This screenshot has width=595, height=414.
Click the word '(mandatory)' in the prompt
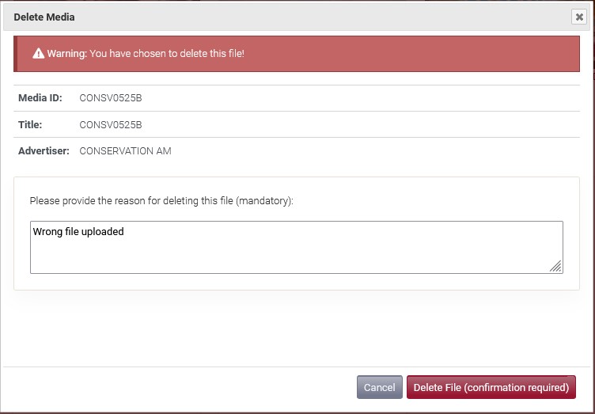tap(264, 201)
